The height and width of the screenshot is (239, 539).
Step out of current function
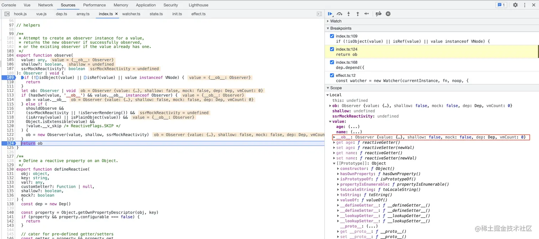tap(358, 14)
